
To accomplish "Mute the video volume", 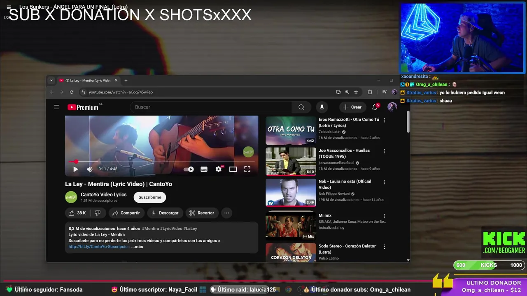I will (89, 169).
